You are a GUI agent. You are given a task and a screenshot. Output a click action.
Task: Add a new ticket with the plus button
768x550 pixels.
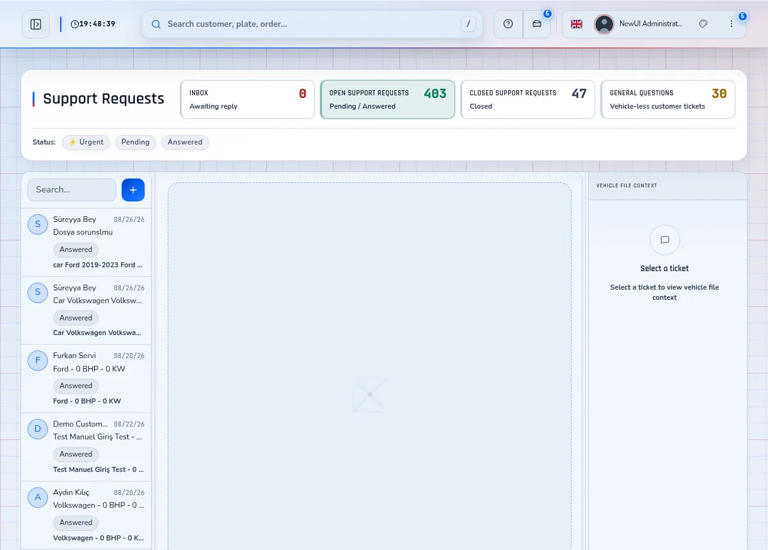tap(133, 190)
